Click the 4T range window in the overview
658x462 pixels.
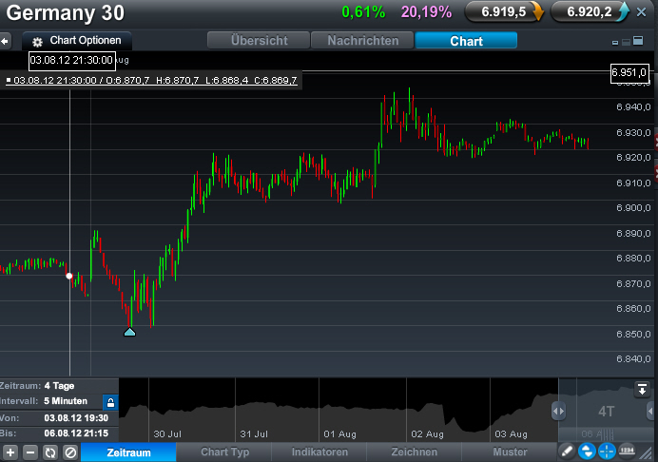tap(606, 412)
